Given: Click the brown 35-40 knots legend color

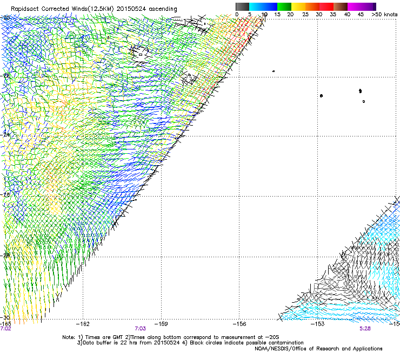Looking at the screenshot, I should [341, 6].
